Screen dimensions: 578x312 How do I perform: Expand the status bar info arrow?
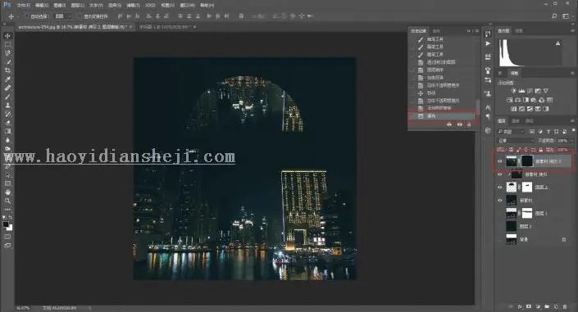tap(89, 308)
